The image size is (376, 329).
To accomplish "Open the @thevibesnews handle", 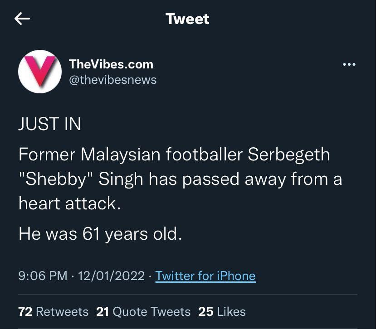I will (112, 80).
